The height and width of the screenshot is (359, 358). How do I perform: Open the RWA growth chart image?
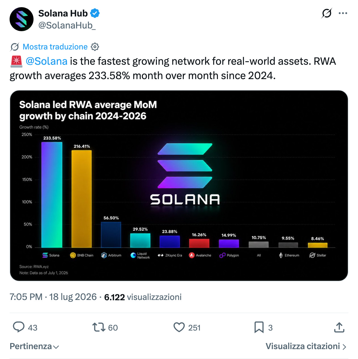(x=179, y=186)
